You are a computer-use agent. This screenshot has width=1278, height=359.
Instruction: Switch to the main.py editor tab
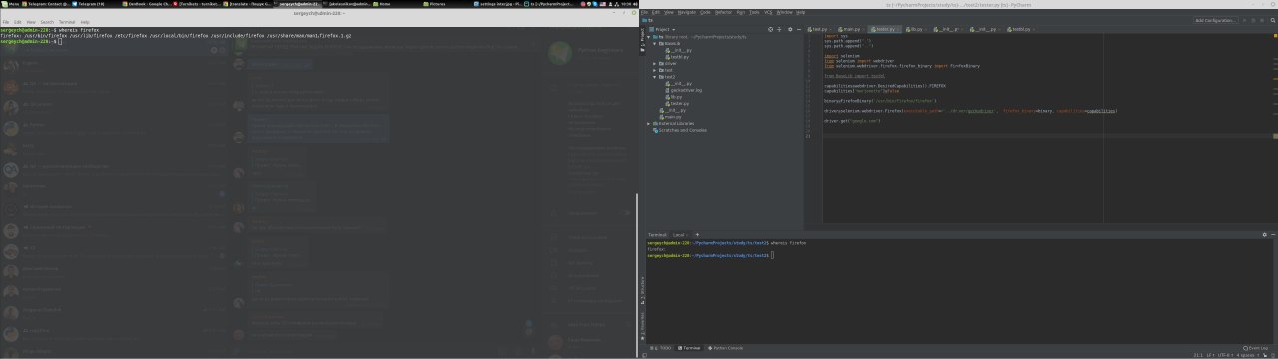pyautogui.click(x=851, y=29)
